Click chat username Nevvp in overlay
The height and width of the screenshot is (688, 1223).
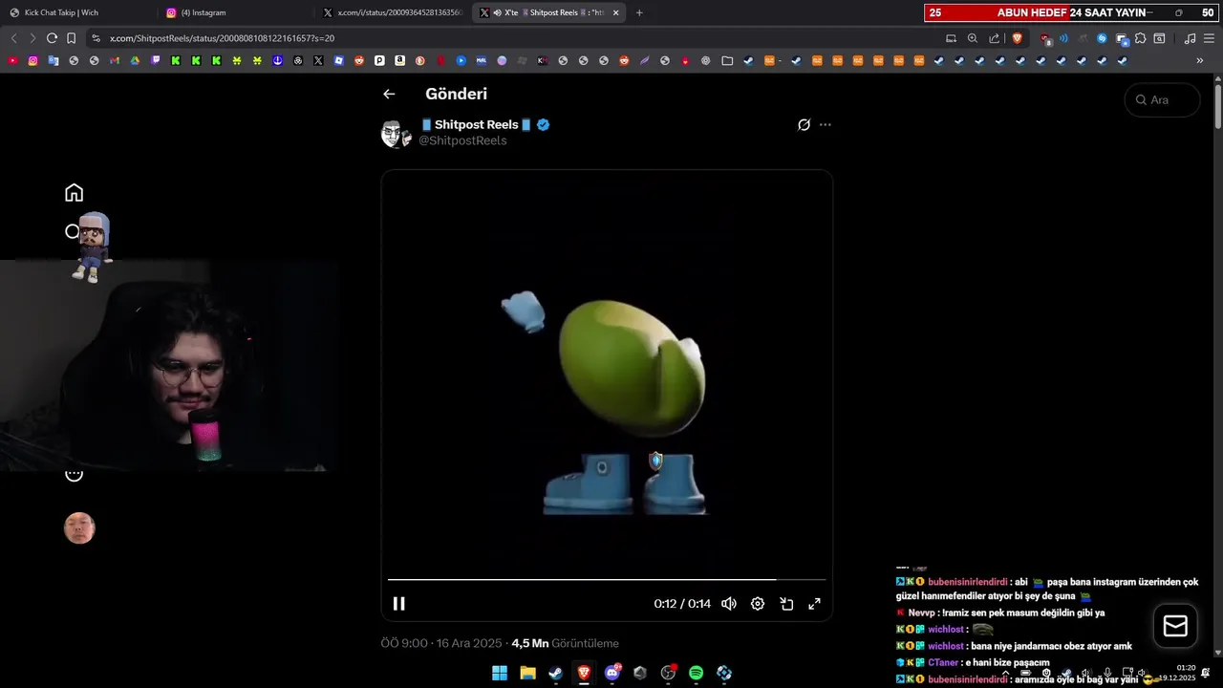pyautogui.click(x=922, y=613)
